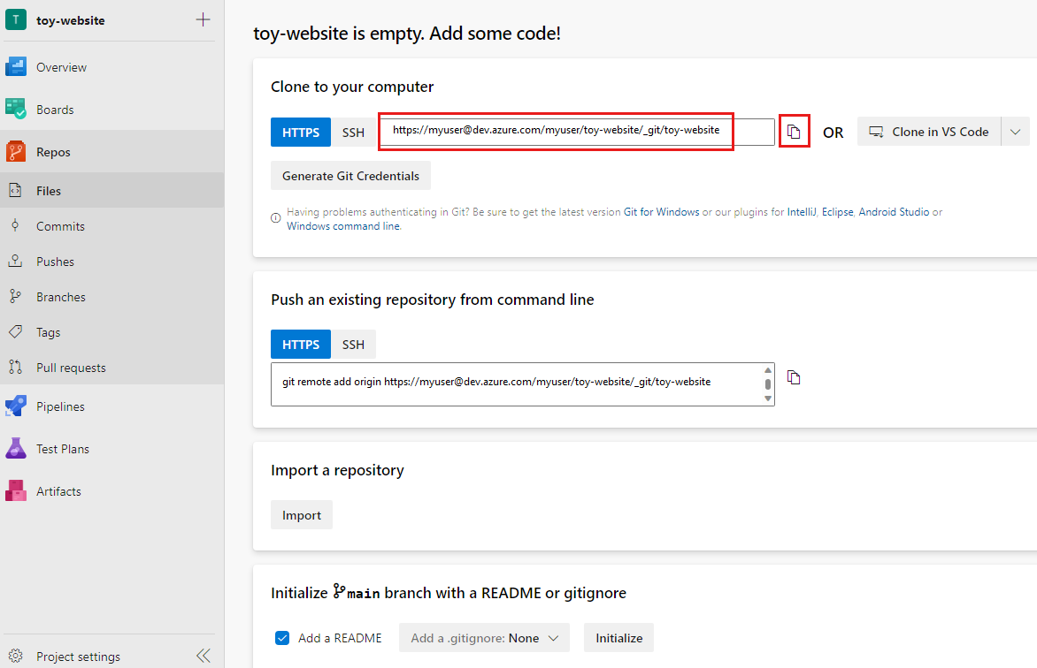
Task: Click the Initialize button
Action: (619, 638)
